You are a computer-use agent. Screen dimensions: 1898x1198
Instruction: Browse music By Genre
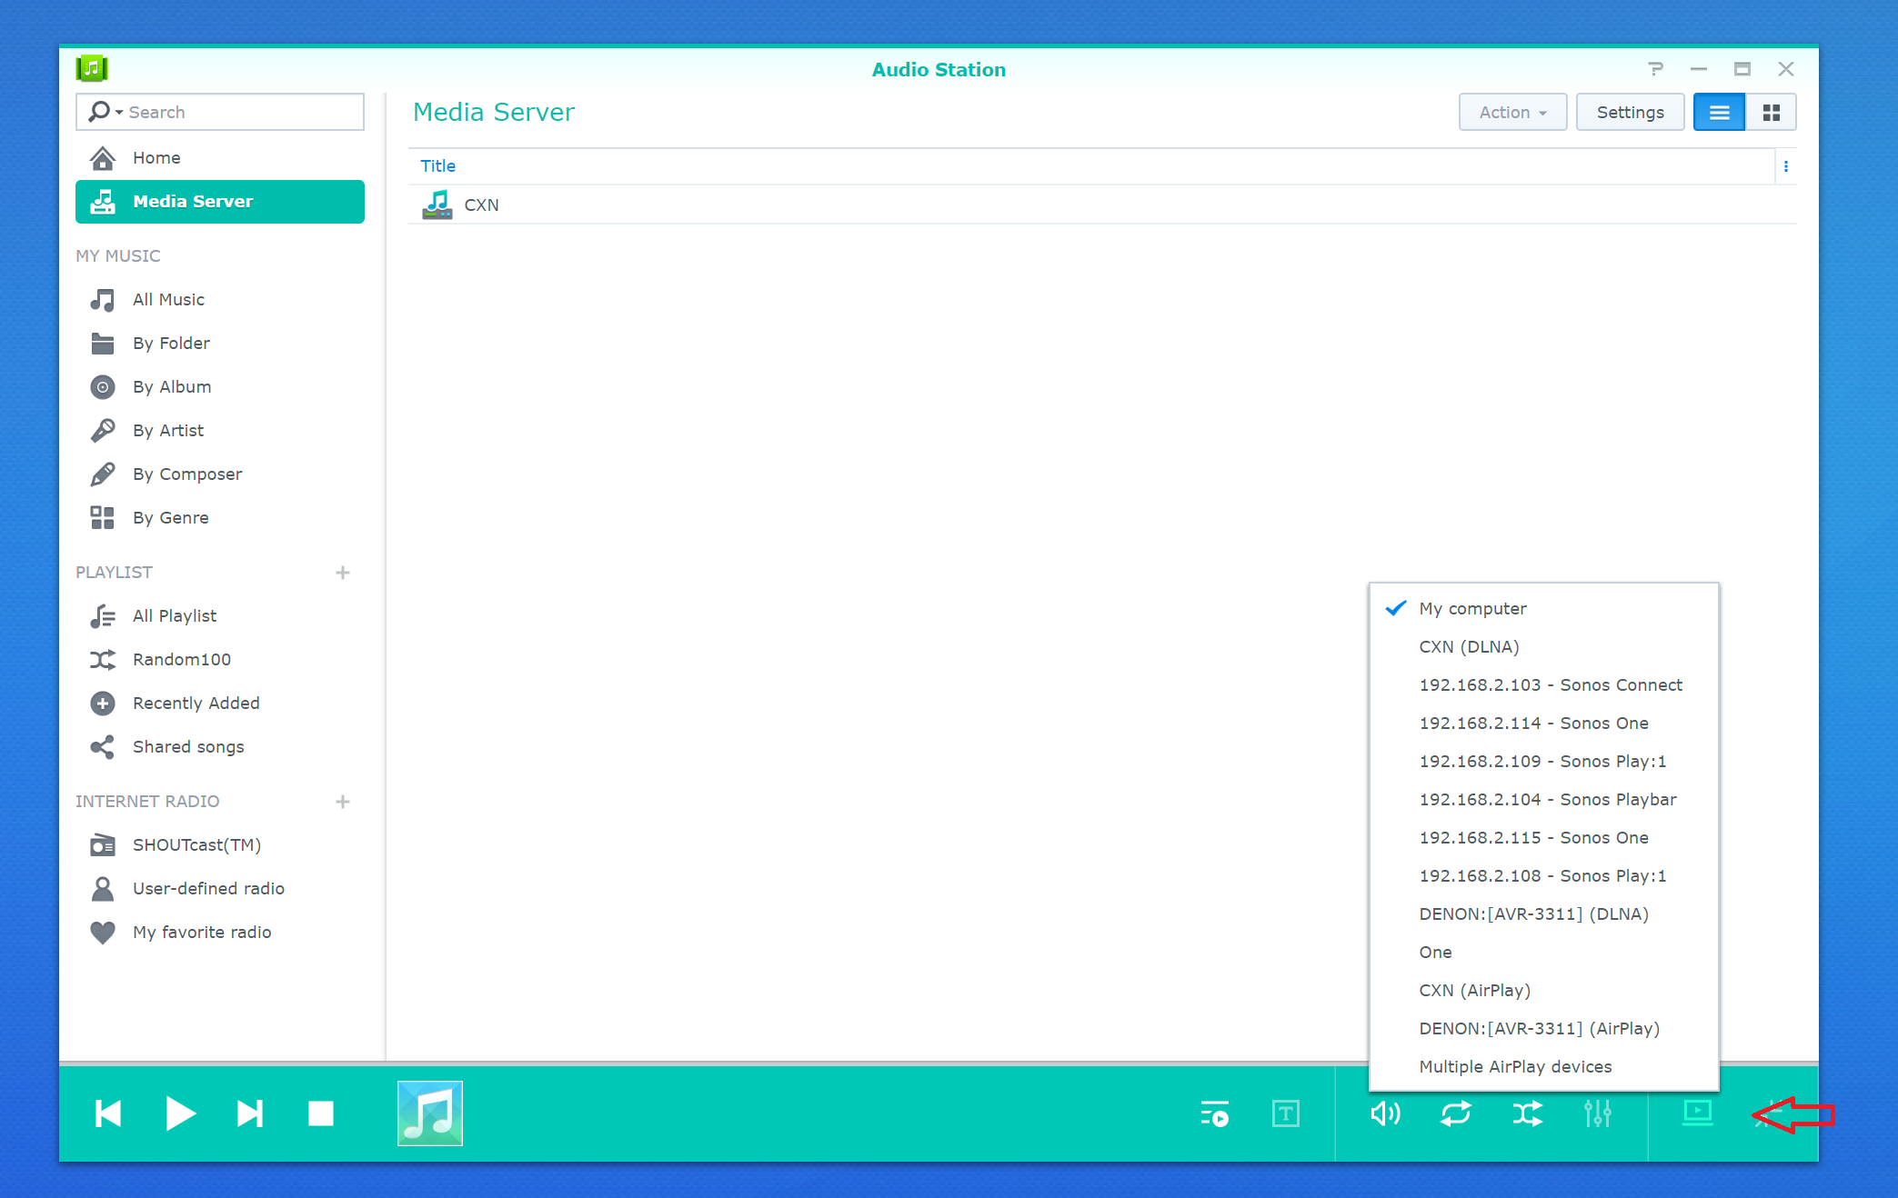click(x=220, y=518)
